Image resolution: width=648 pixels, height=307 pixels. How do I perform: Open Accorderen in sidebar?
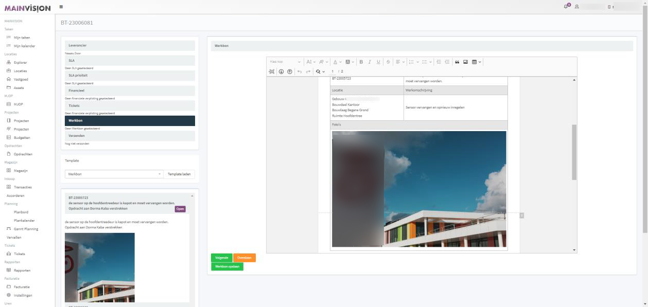click(x=15, y=195)
